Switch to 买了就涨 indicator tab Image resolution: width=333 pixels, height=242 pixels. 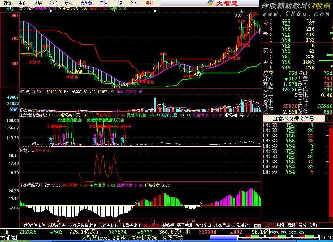click(185, 225)
